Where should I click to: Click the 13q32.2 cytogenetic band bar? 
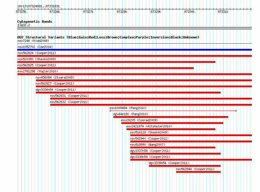pyautogui.click(x=134, y=28)
